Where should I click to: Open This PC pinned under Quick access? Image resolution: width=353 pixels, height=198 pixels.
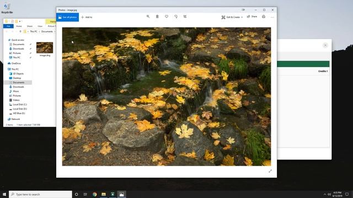pyautogui.click(x=17, y=58)
